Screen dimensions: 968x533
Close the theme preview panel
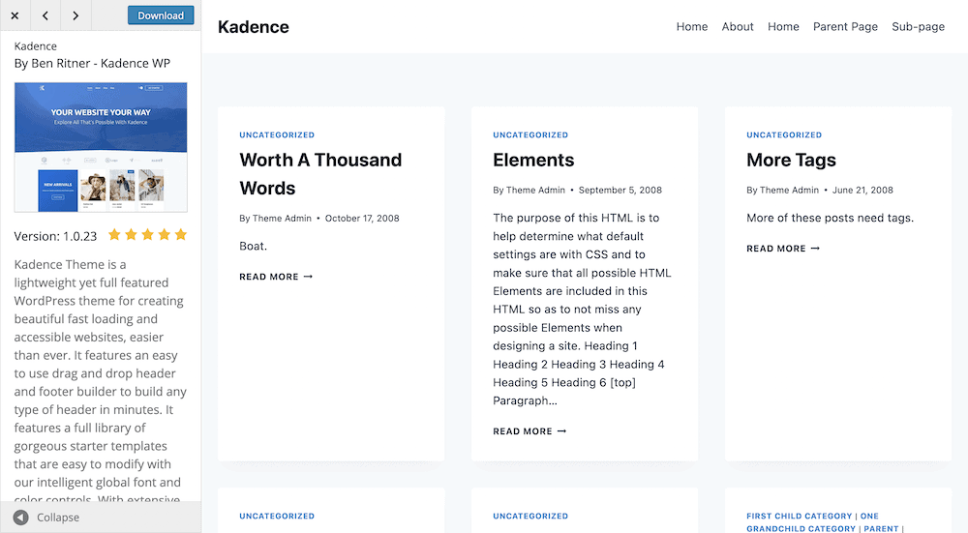[x=15, y=15]
